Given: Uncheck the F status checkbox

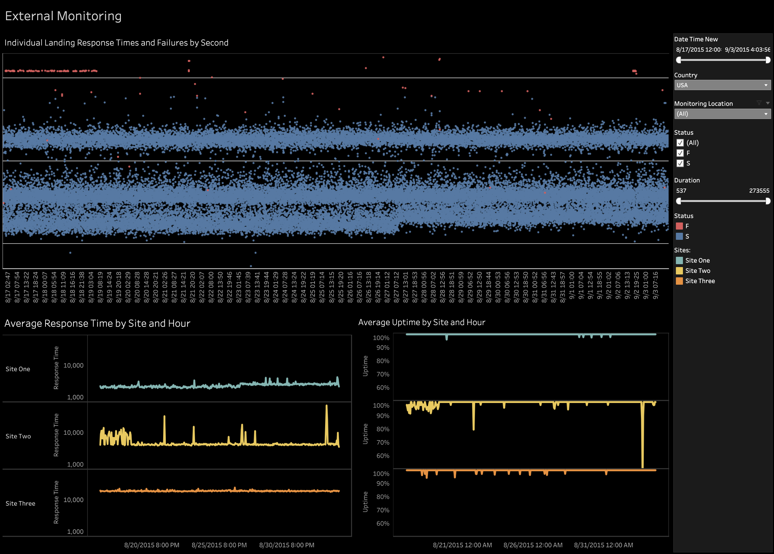Looking at the screenshot, I should point(680,153).
